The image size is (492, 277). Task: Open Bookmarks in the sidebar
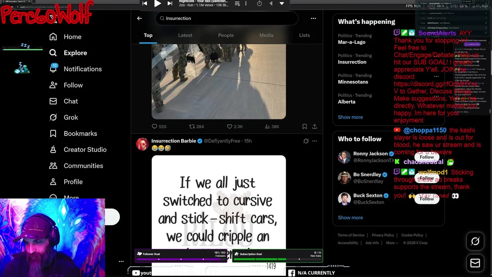pos(73,133)
